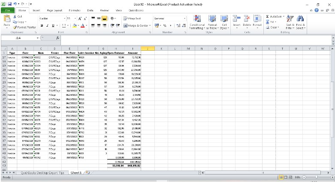Decrease font size with the shrink font icon
This screenshot has height=183, width=335.
(x=85, y=18)
